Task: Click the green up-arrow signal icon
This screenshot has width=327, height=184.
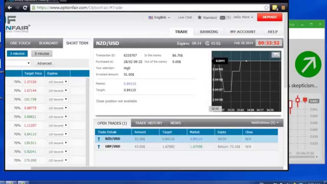Action: [308, 64]
